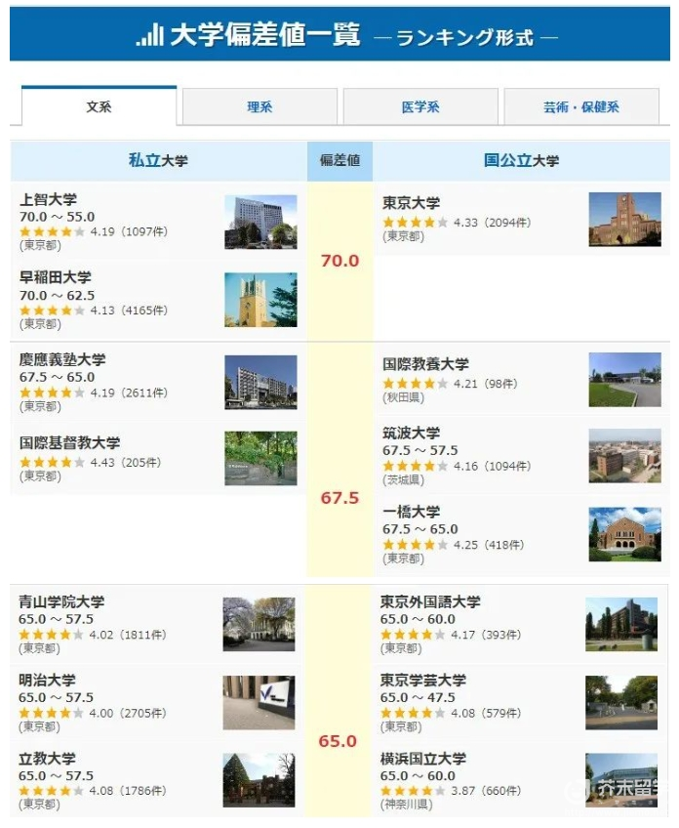The height and width of the screenshot is (828, 679).
Task: Click the （秋田県） location label
Action: (x=404, y=397)
